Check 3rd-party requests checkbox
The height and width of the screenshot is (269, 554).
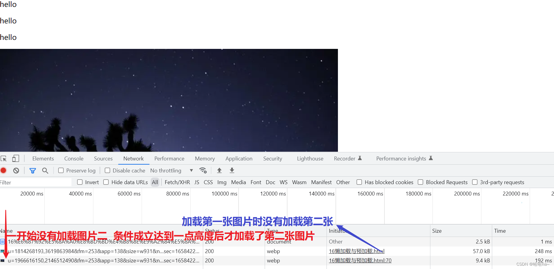tap(475, 182)
